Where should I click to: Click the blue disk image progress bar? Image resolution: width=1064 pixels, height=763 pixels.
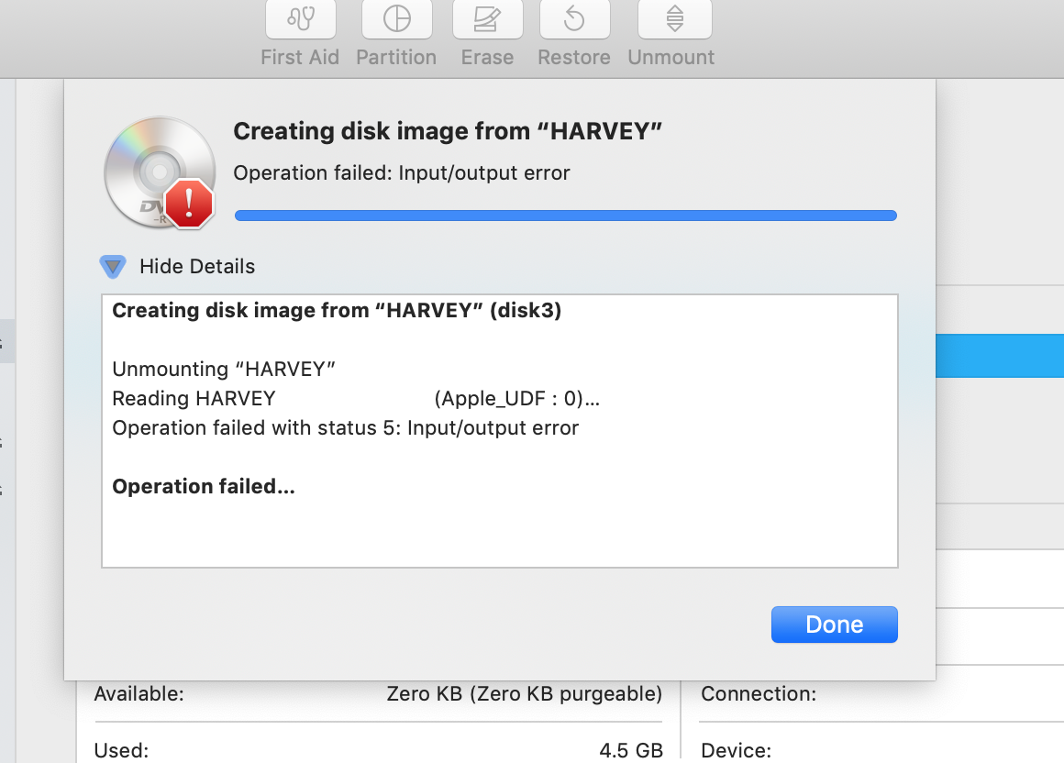point(565,216)
